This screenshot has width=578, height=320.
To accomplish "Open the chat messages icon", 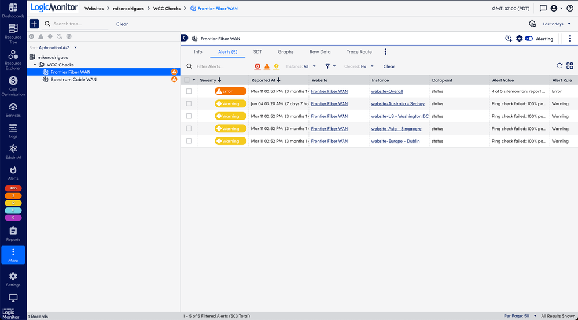I will pos(543,8).
